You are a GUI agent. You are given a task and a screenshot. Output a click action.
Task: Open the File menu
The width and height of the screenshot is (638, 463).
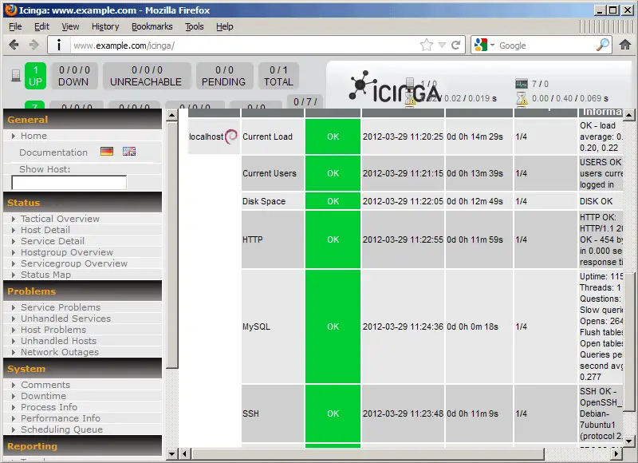(x=15, y=26)
